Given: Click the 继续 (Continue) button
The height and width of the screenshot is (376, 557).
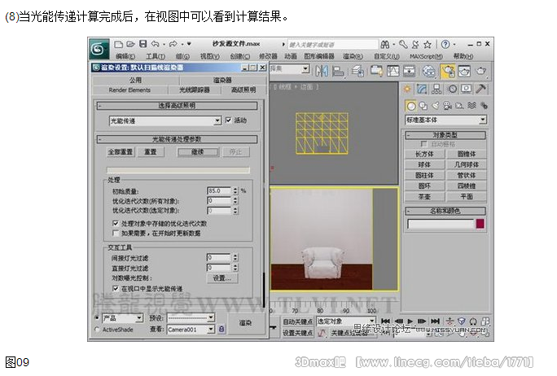Looking at the screenshot, I should [x=198, y=152].
